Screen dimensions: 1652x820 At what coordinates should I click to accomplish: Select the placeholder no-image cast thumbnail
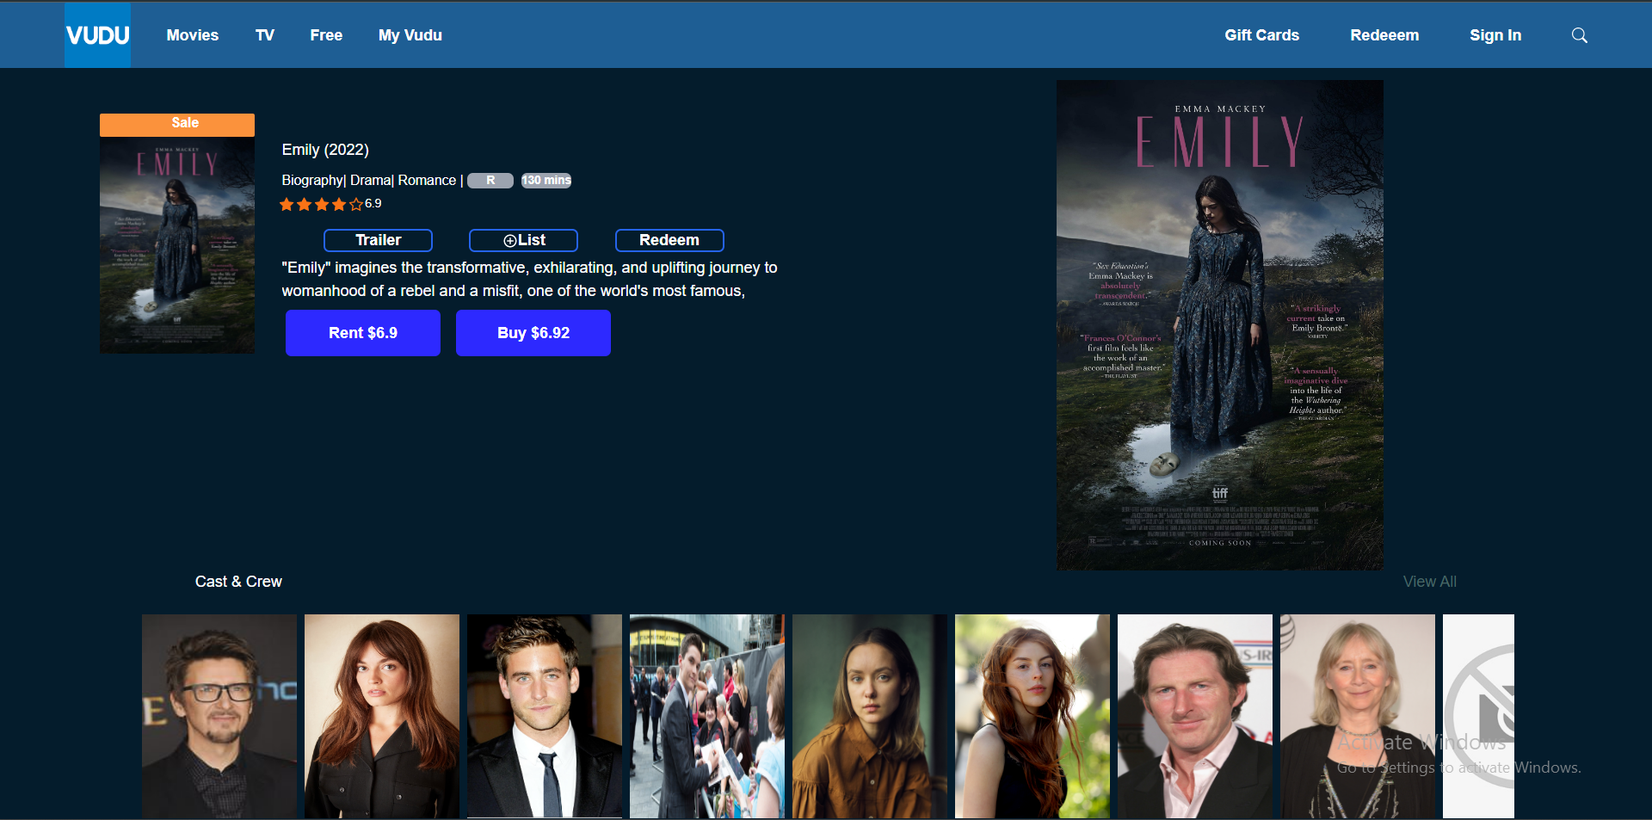tap(1478, 716)
